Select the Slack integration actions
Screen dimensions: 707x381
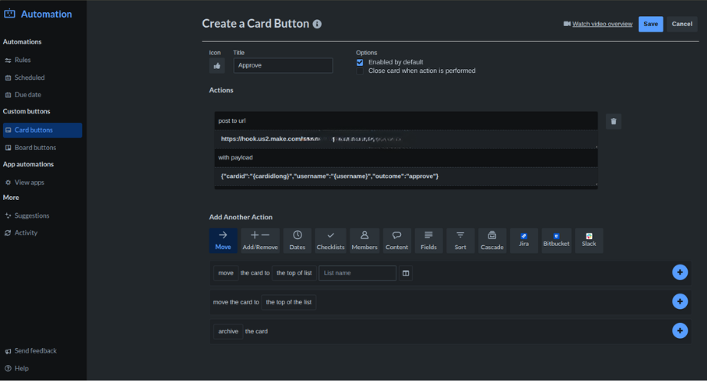(x=589, y=240)
